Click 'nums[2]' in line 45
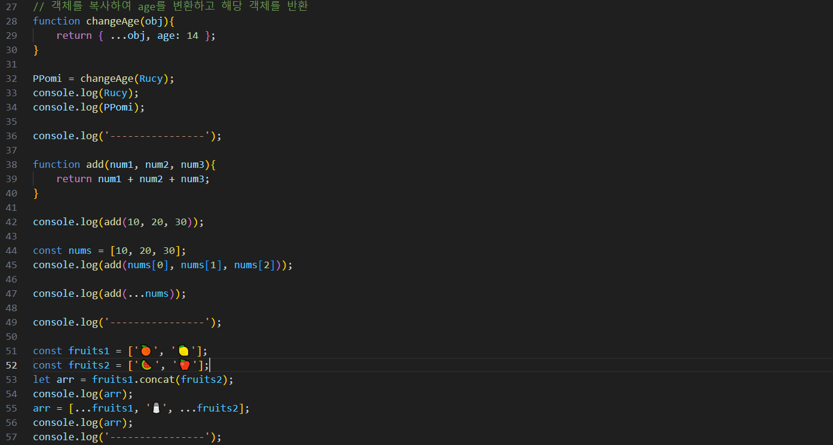Image resolution: width=833 pixels, height=445 pixels. click(x=255, y=265)
